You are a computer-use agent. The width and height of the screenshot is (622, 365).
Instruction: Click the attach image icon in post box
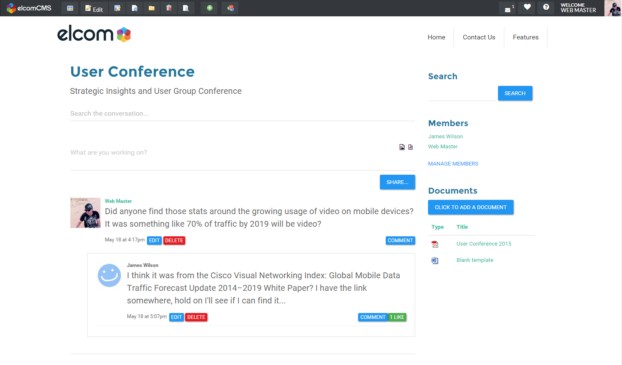coord(402,147)
